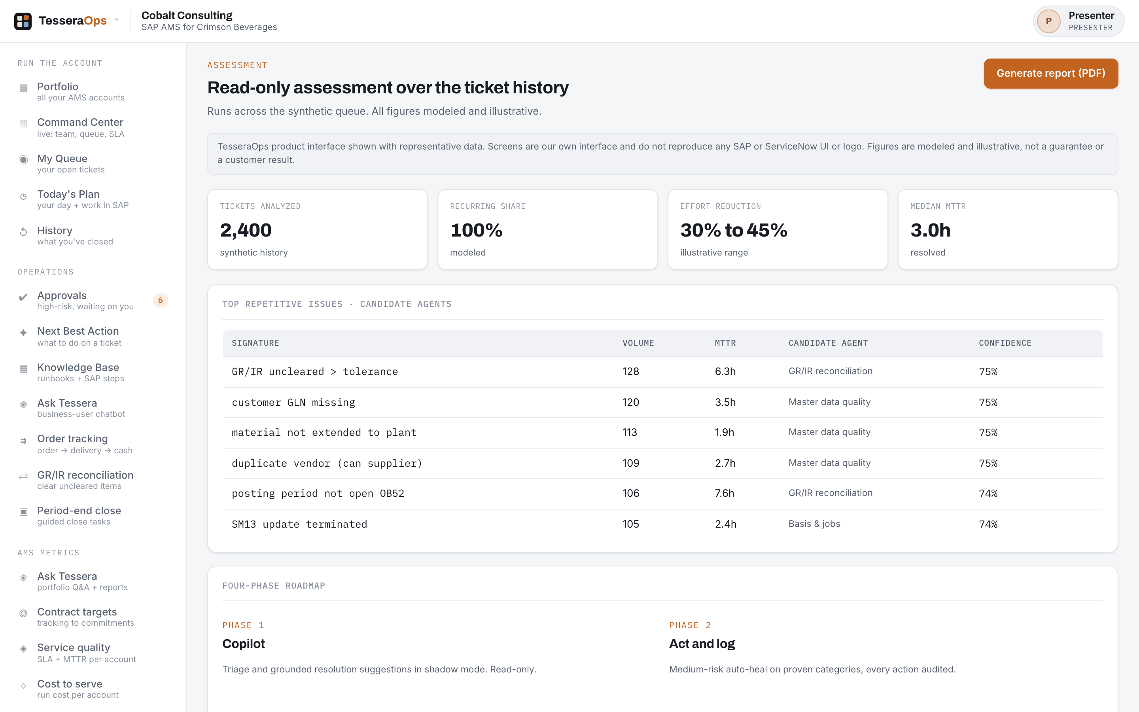Click the Phase 1 Copilot heading
Screen dimensions: 1139x712
point(243,644)
